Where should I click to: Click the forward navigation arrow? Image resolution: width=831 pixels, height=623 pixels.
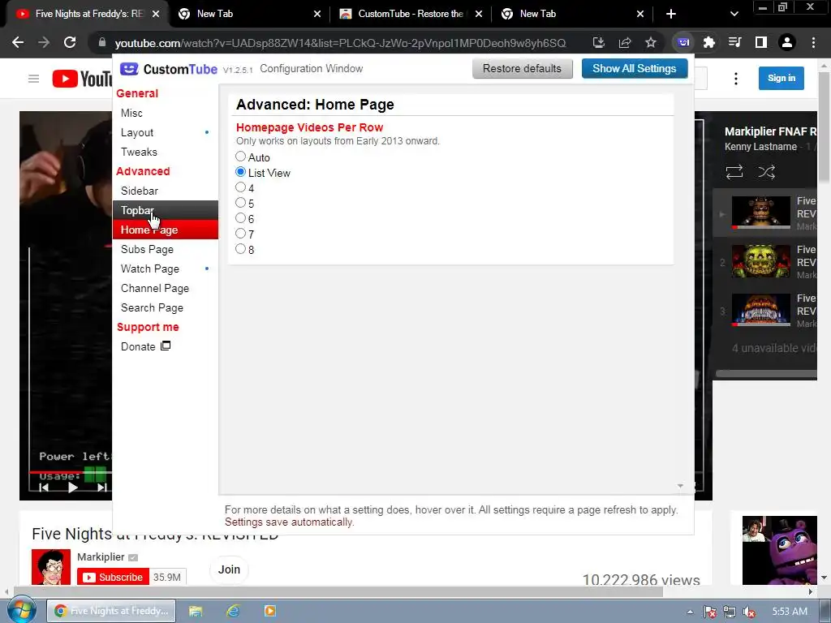click(x=44, y=42)
